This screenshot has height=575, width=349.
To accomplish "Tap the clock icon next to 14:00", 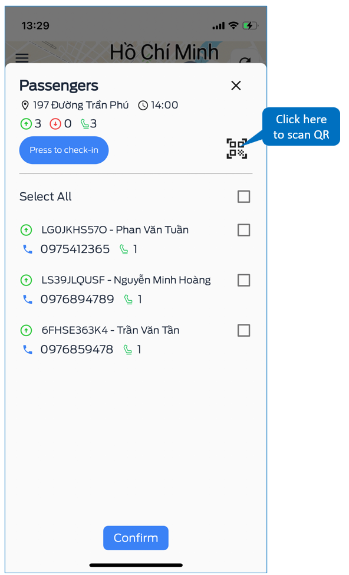I will pos(143,106).
